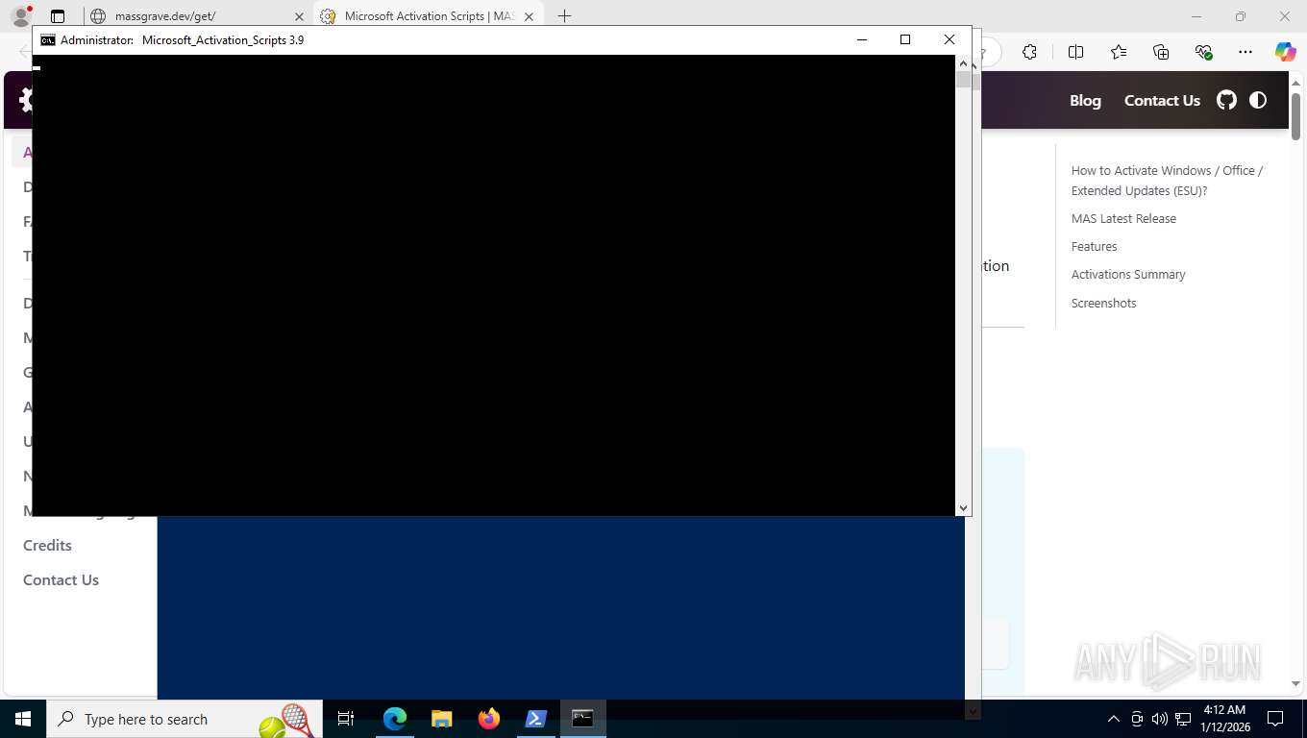The width and height of the screenshot is (1307, 738).
Task: Open the browser extensions puzzle icon
Action: click(x=1029, y=52)
